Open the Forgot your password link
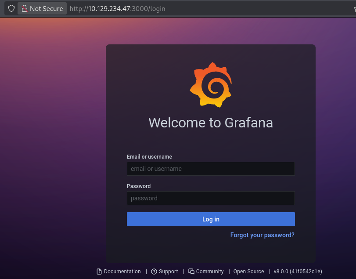Screen dimensions: 356x279 coord(262,235)
